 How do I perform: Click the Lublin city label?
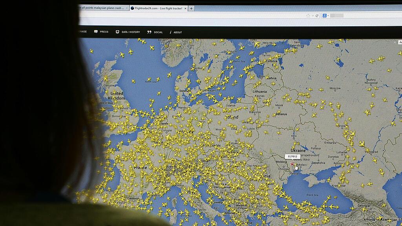pos(251,129)
